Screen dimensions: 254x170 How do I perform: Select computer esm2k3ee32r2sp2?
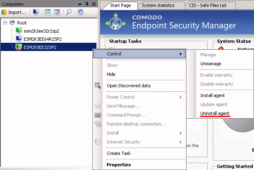point(42,31)
